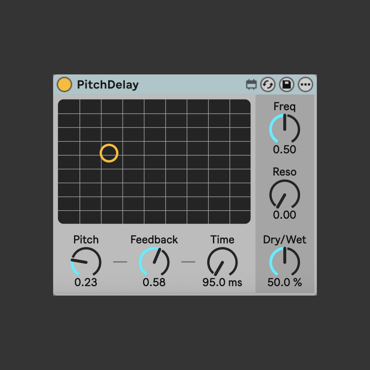Screen dimensions: 370x370
Task: Click the macro mapping icon in the title bar
Action: click(251, 84)
